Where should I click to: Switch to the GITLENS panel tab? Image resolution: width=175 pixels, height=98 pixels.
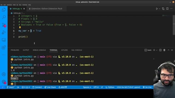(x=65, y=50)
